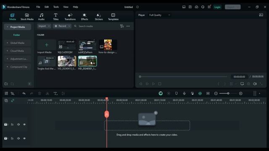Viewport: 269px width, 151px height.
Task: Open the Stock Media tab
Action: point(27,17)
